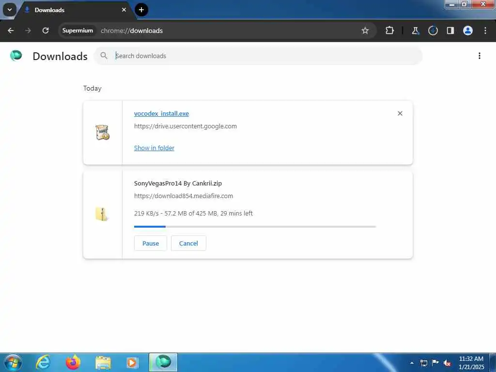Viewport: 496px width, 372px height.
Task: Click the Search downloads field
Action: coord(258,56)
